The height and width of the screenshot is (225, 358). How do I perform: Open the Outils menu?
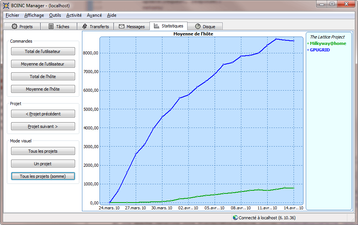[55, 15]
